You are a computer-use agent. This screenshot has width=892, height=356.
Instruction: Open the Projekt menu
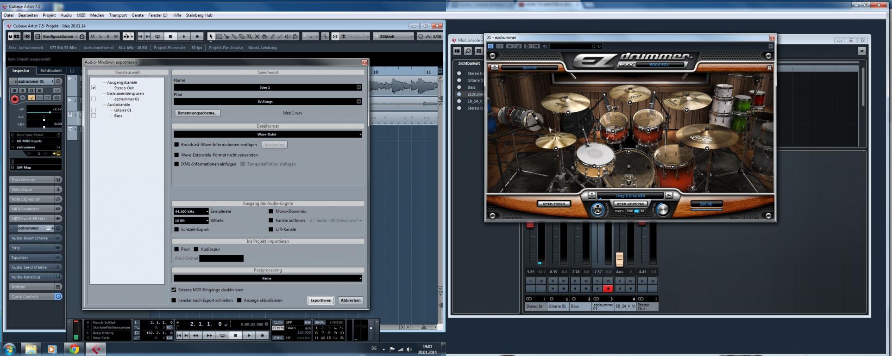49,15
